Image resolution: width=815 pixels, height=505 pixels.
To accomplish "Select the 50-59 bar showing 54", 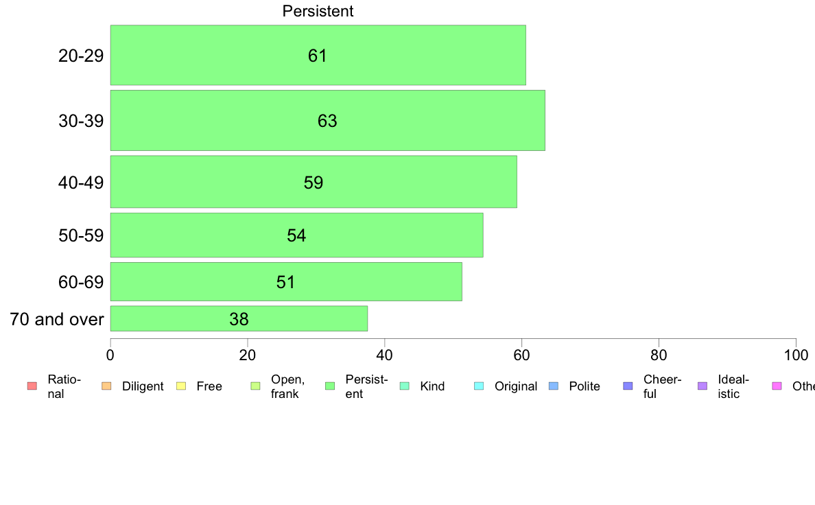I will (296, 235).
